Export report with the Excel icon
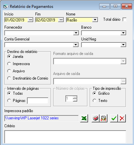 click(x=84, y=118)
